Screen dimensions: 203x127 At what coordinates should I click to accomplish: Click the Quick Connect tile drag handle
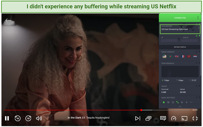[197, 52]
